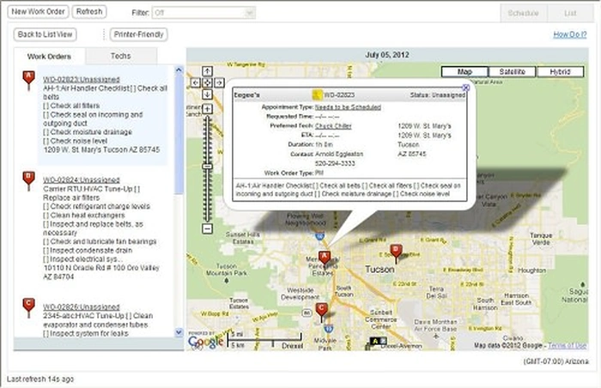The height and width of the screenshot is (388, 601).
Task: Click the Status: Unassigned text in popup
Action: click(437, 94)
